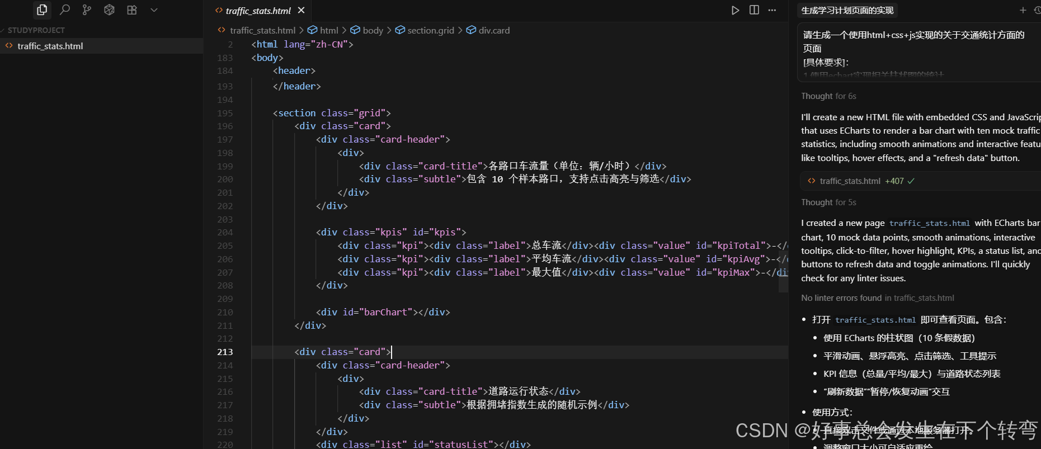The width and height of the screenshot is (1041, 449).
Task: Collapse the STUDYPROJECT folder section
Action: pos(36,30)
